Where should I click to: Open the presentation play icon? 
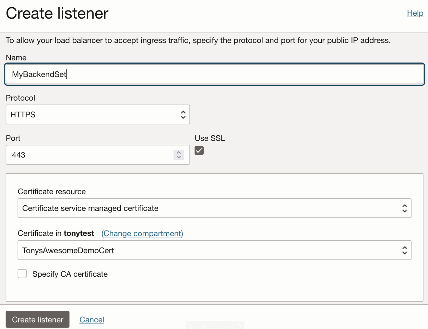click(x=227, y=327)
